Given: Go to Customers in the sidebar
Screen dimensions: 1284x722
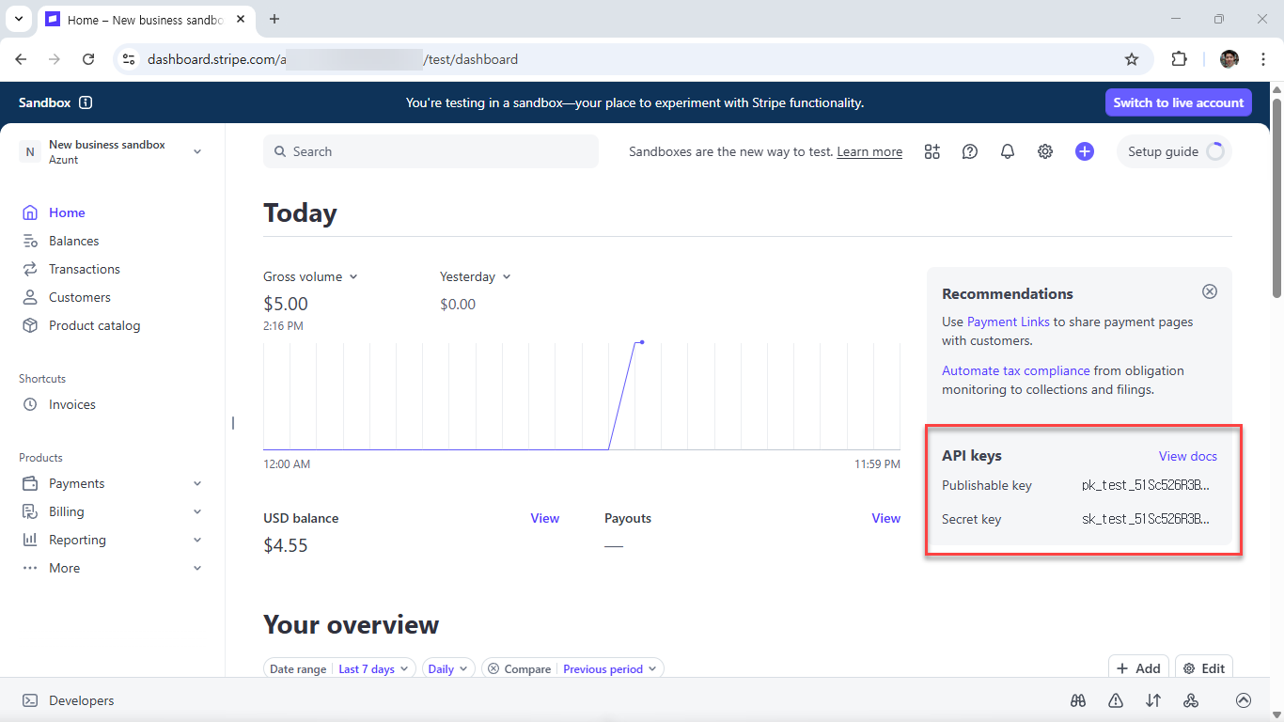Looking at the screenshot, I should tap(79, 297).
